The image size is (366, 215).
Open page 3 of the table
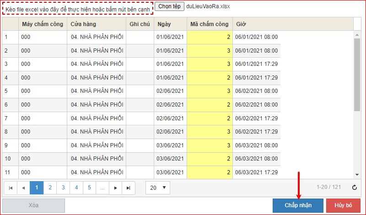click(x=63, y=188)
